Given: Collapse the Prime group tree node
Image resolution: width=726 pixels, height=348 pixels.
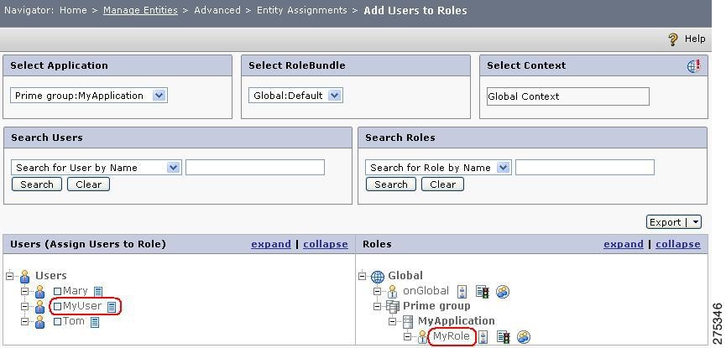Looking at the screenshot, I should [x=378, y=306].
